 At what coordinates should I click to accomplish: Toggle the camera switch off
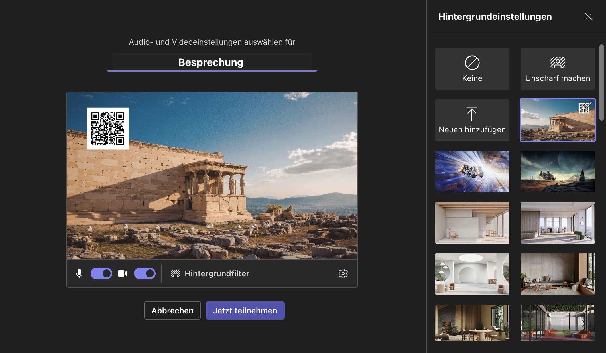point(145,273)
